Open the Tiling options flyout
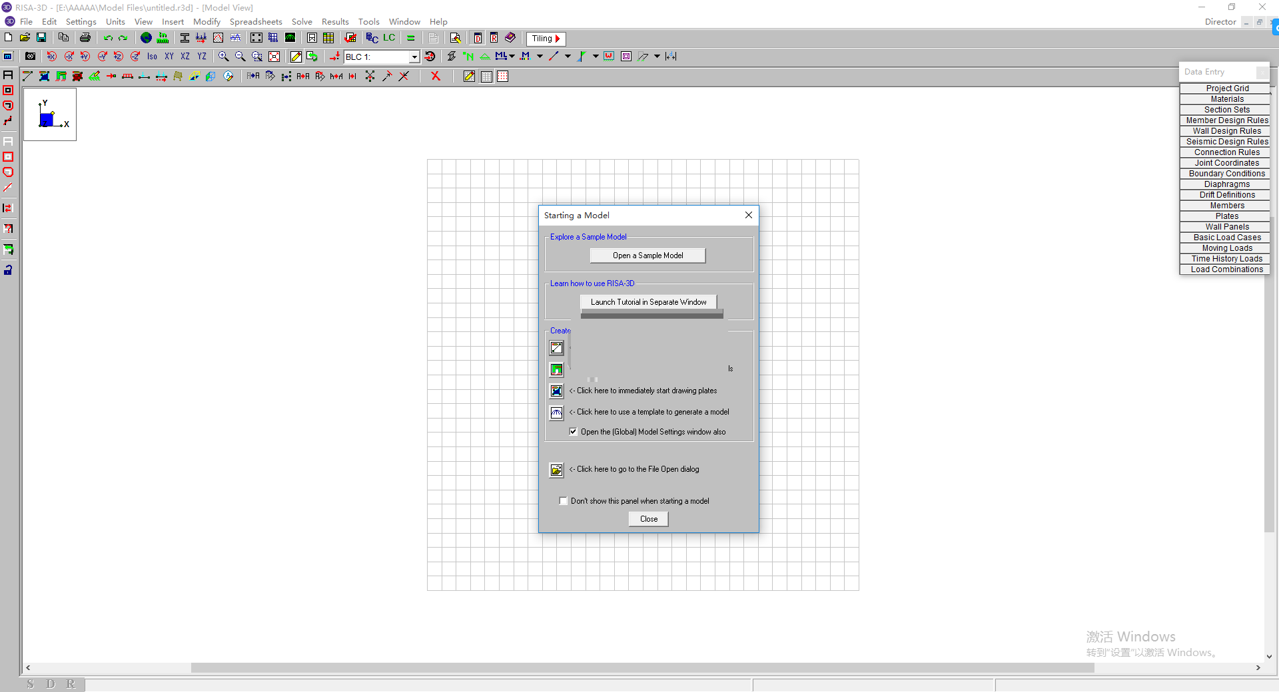This screenshot has height=692, width=1279. coord(546,39)
